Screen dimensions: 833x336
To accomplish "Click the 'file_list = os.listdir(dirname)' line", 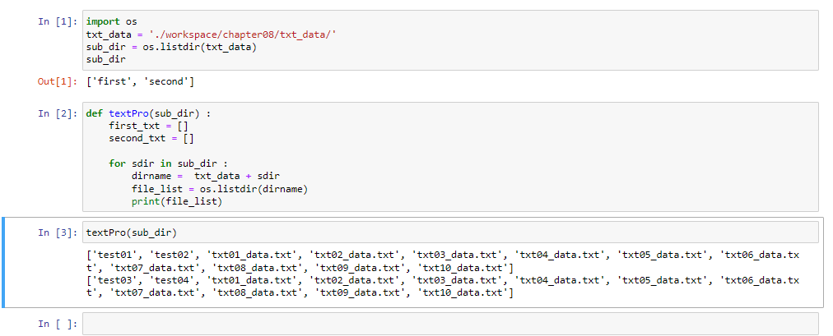I will point(220,189).
